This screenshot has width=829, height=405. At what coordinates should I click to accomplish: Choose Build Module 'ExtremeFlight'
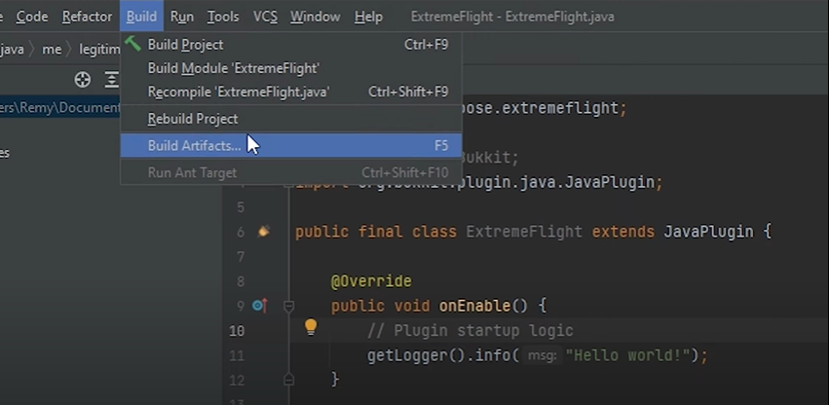click(x=291, y=68)
